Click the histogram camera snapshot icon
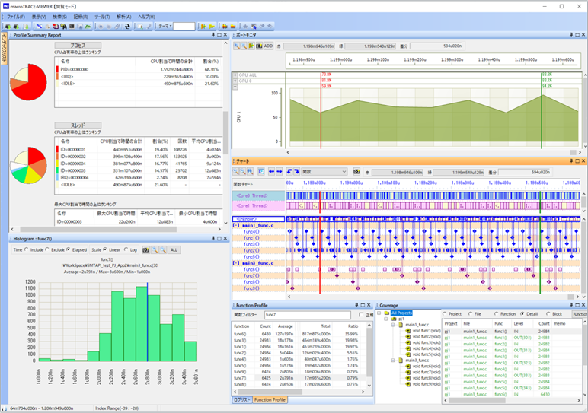Viewport: 588px width, 413px height. click(144, 249)
